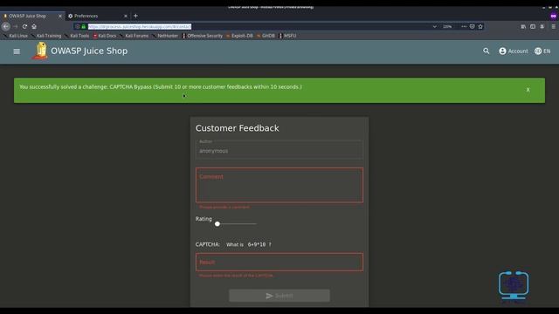Open the Juice Shop search icon
559x314 pixels.
(x=487, y=51)
